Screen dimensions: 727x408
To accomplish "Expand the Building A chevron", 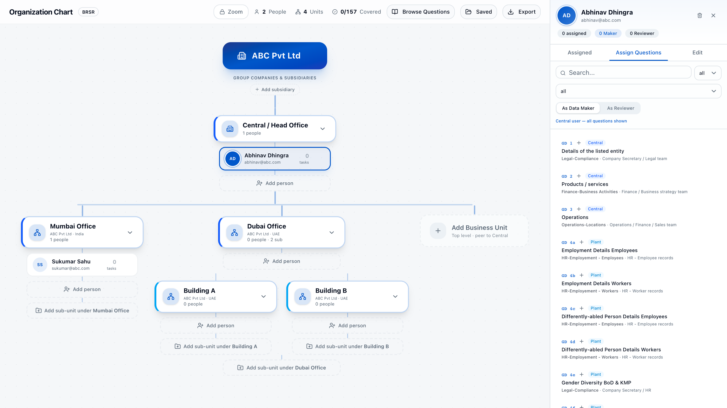I will point(264,297).
